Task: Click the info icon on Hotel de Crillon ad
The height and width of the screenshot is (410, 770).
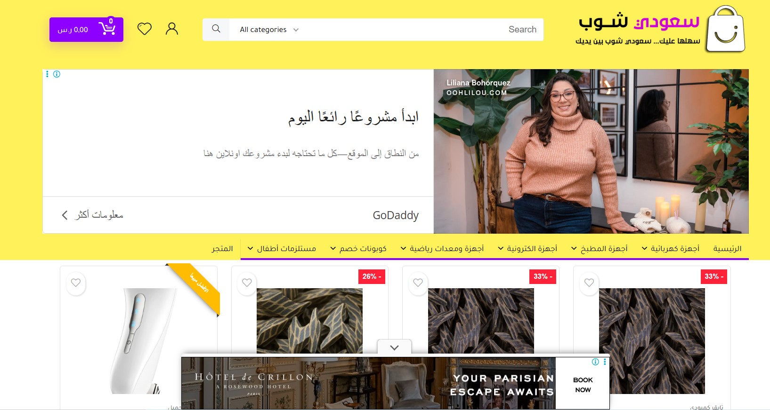Action: click(x=596, y=362)
